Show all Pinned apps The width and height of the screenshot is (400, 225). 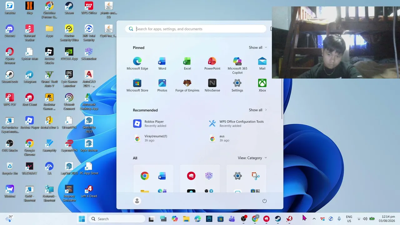click(258, 47)
